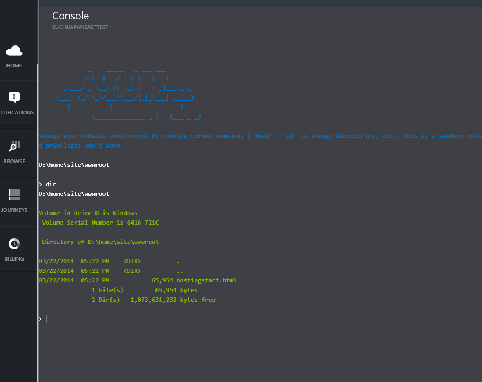This screenshot has height=382, width=482.
Task: Click the Browse magnifier icon
Action: 14,146
